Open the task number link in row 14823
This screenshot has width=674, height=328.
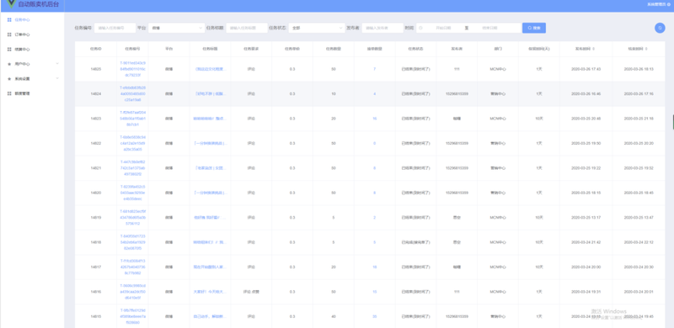pos(133,118)
